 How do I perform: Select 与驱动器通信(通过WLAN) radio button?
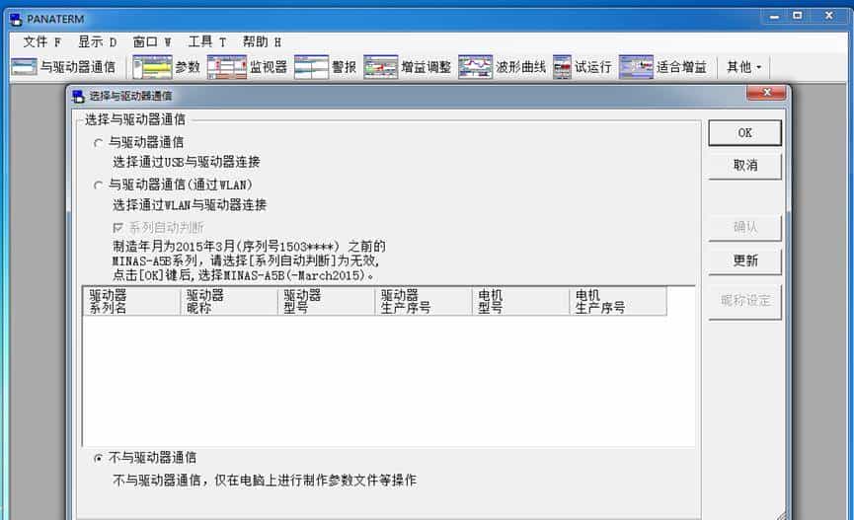(x=98, y=186)
